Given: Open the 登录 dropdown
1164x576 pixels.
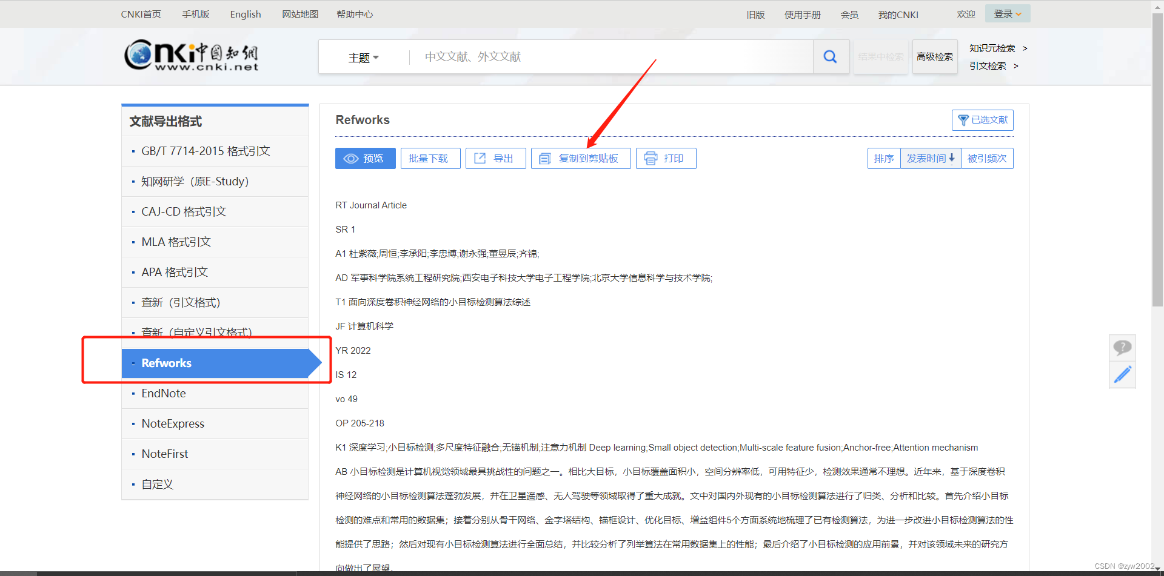Looking at the screenshot, I should point(1008,13).
